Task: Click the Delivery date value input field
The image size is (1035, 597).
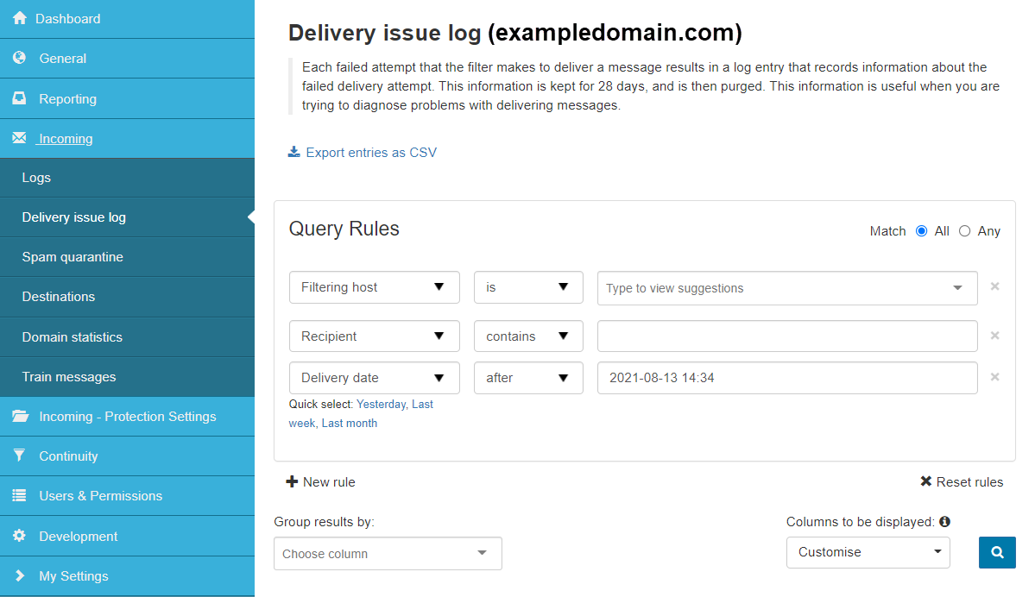Action: [786, 377]
